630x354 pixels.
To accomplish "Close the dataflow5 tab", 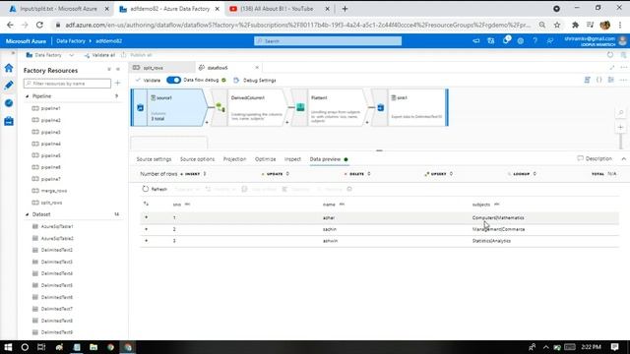I will click(x=257, y=68).
